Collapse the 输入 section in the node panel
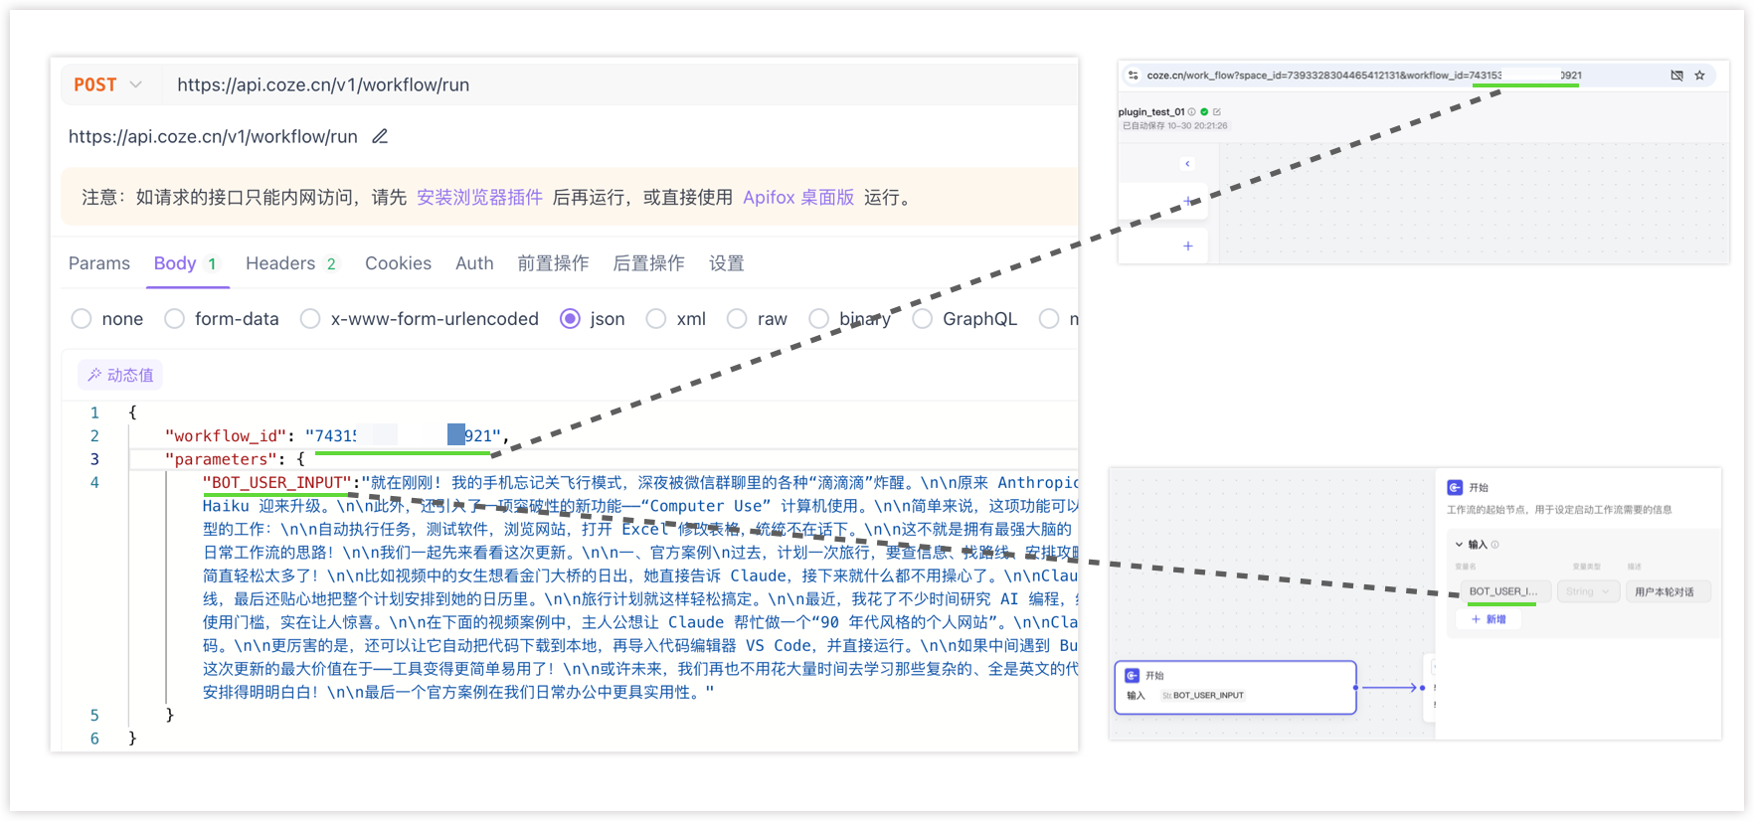Viewport: 1754px width, 821px height. click(1459, 545)
